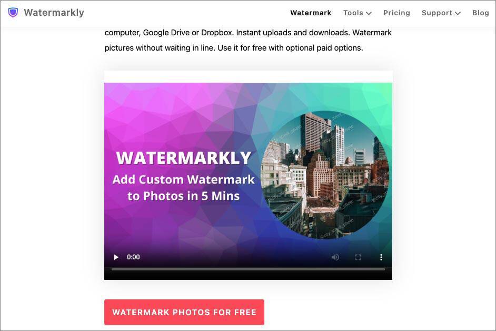Image resolution: width=496 pixels, height=331 pixels.
Task: Click the Watermarkly brand name text
Action: pos(54,13)
